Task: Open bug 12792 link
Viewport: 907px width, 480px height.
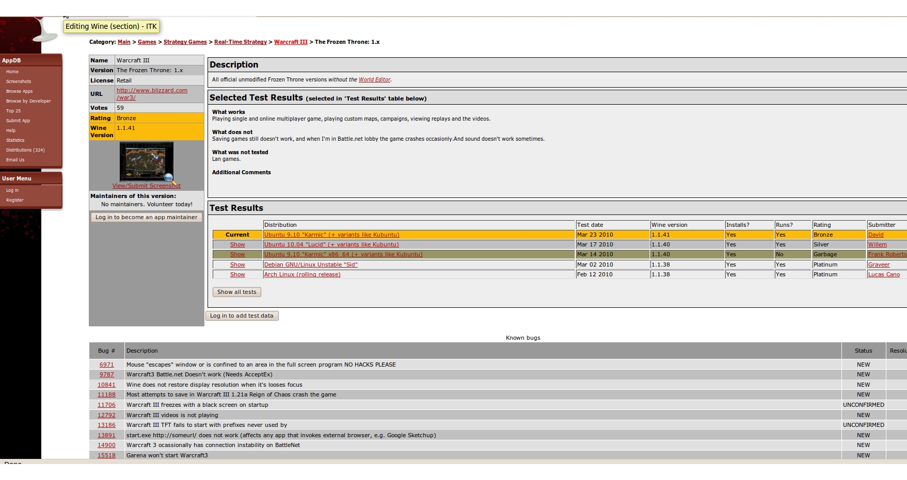Action: pos(107,416)
